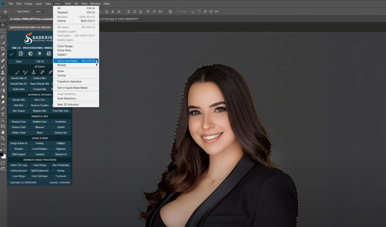The height and width of the screenshot is (227, 386).
Task: Select the Zoom tool
Action: tap(3, 138)
